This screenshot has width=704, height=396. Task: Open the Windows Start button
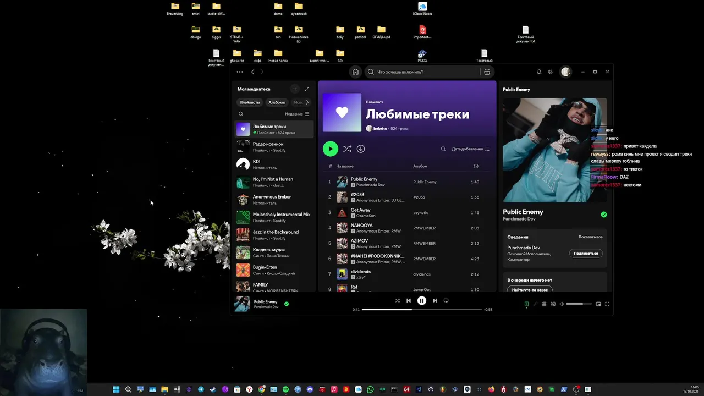[x=116, y=389]
